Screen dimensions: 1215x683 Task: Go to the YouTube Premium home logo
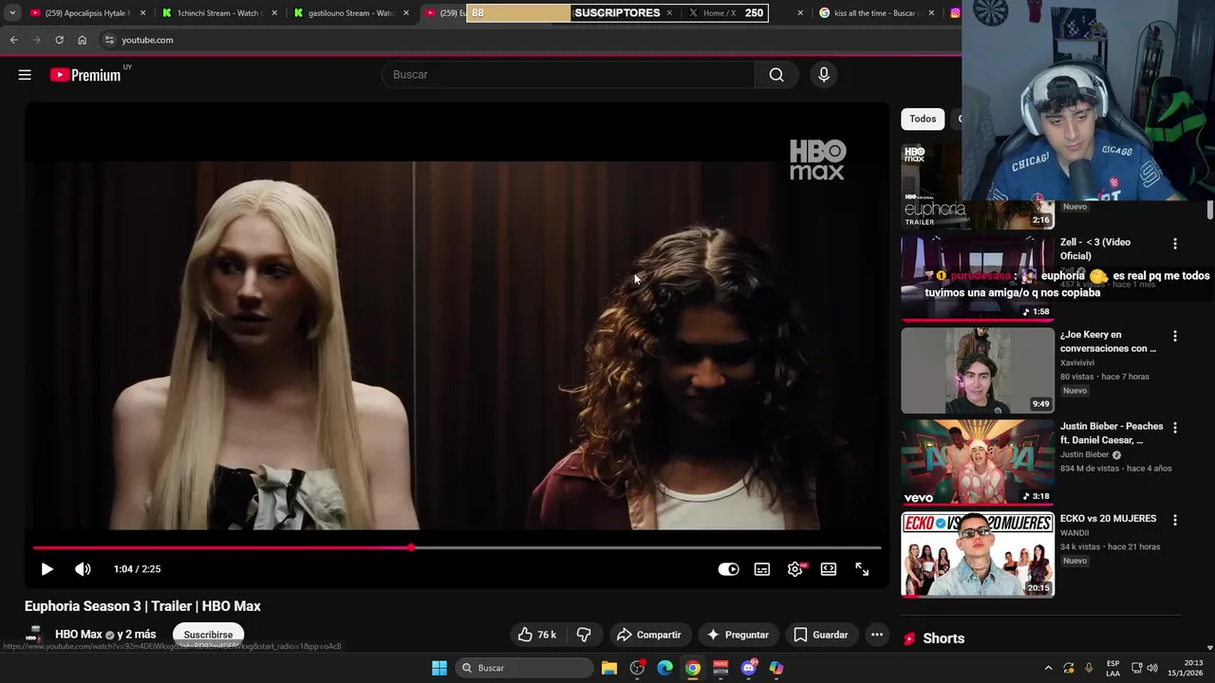tap(86, 75)
